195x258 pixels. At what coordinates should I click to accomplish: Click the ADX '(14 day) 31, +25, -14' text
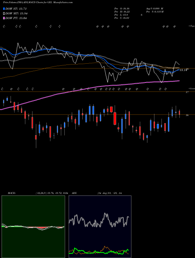(x=110, y=193)
